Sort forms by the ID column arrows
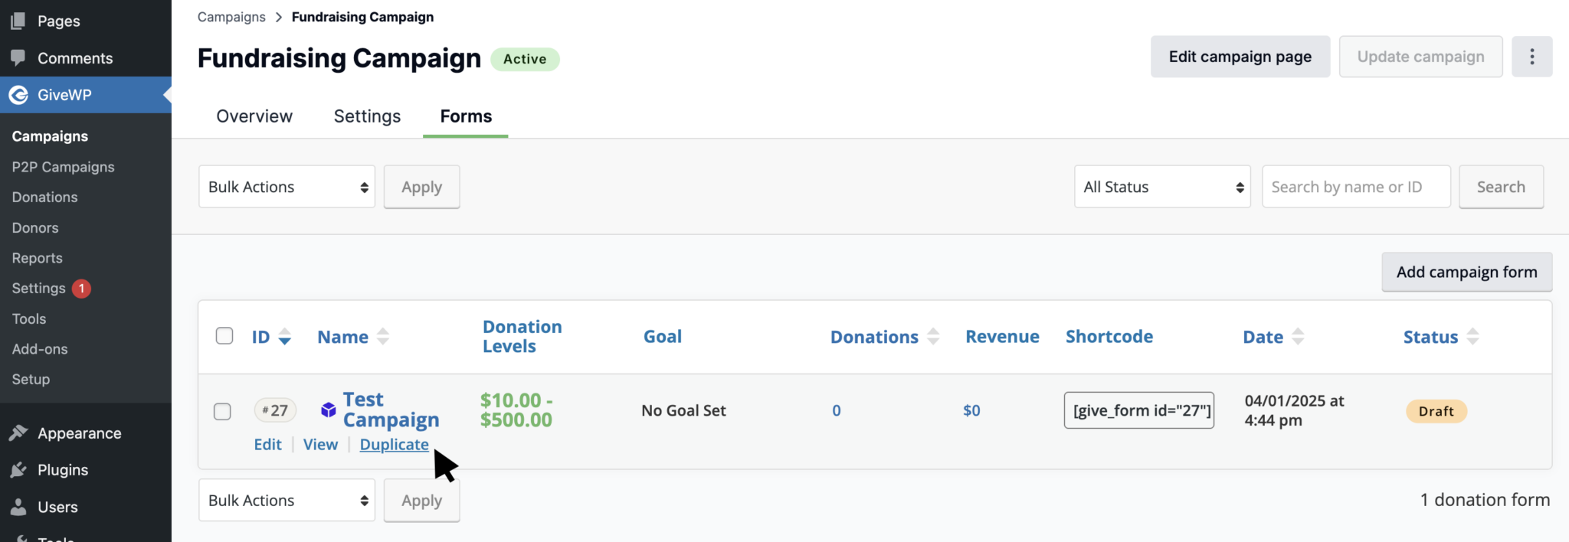Image resolution: width=1569 pixels, height=542 pixels. tap(284, 337)
